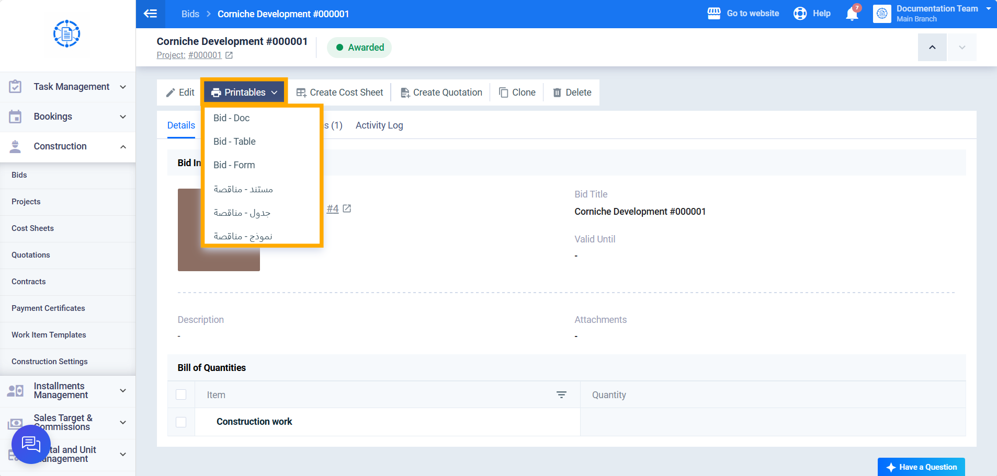Open the Help lifebuoy icon

pos(800,14)
